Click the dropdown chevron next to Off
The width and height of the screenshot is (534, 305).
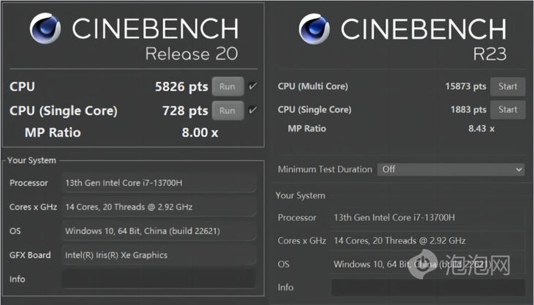(519, 169)
